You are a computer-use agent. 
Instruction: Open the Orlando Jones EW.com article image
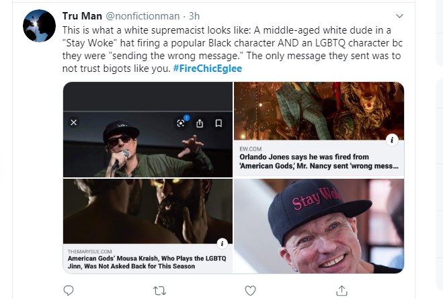(319, 111)
